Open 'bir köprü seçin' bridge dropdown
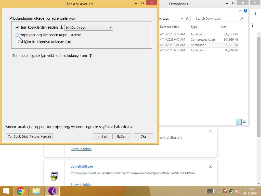Viewport: 261px width, 196px height. click(x=88, y=27)
